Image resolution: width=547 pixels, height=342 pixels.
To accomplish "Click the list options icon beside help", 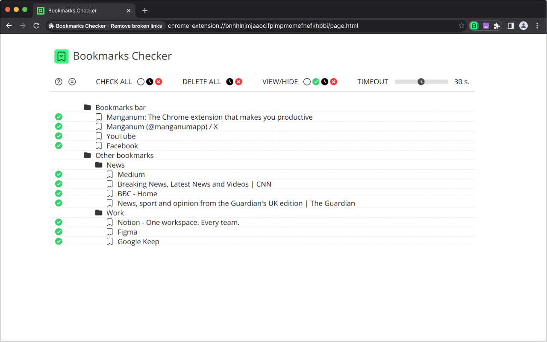I will [x=72, y=82].
